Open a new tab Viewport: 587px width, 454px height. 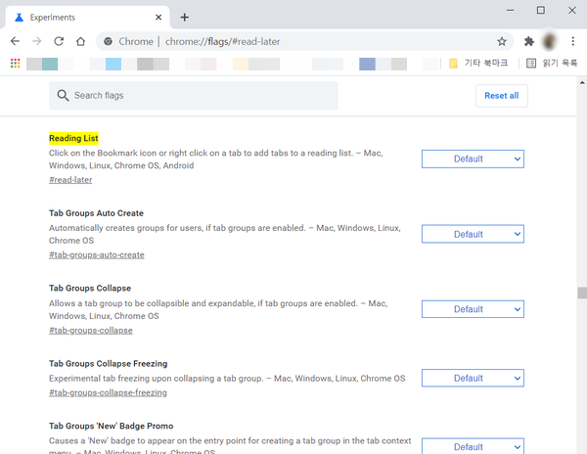(x=184, y=18)
